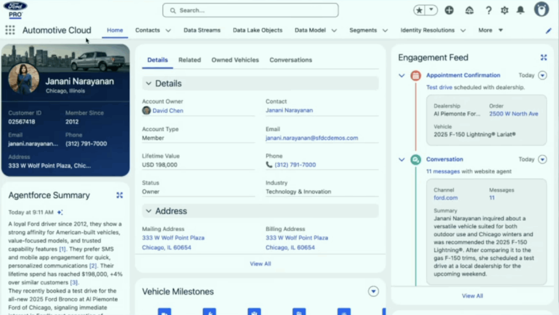Click View All under Details card

[260, 264]
